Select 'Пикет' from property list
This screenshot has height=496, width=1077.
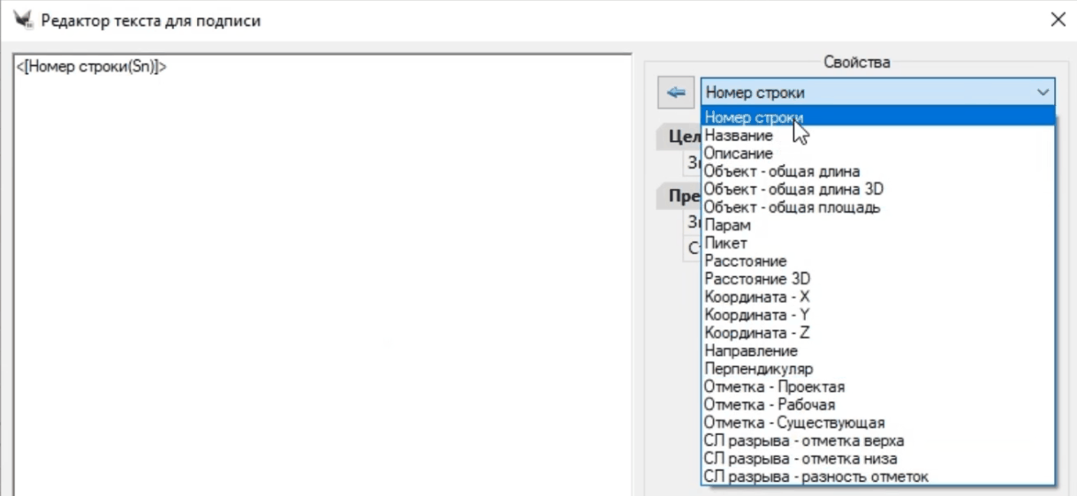point(725,243)
